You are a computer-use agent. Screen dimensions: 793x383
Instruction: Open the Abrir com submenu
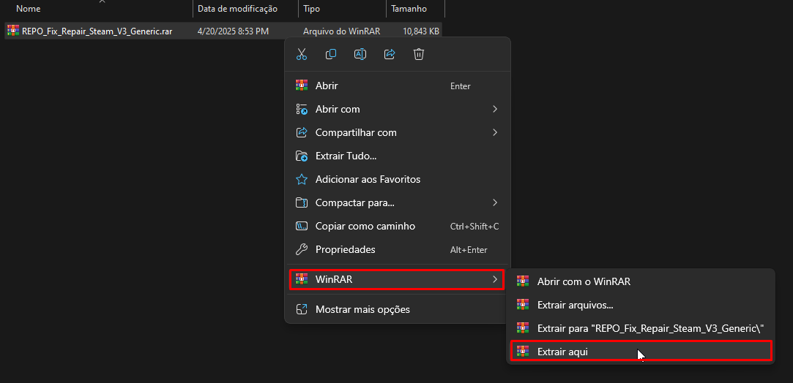tap(397, 109)
